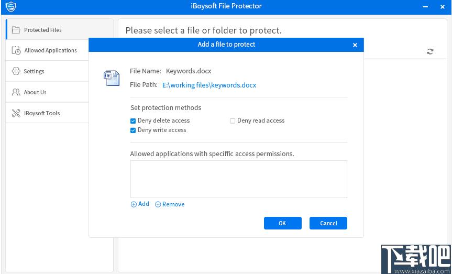This screenshot has width=452, height=274.
Task: Click OK to confirm protection
Action: 282,223
